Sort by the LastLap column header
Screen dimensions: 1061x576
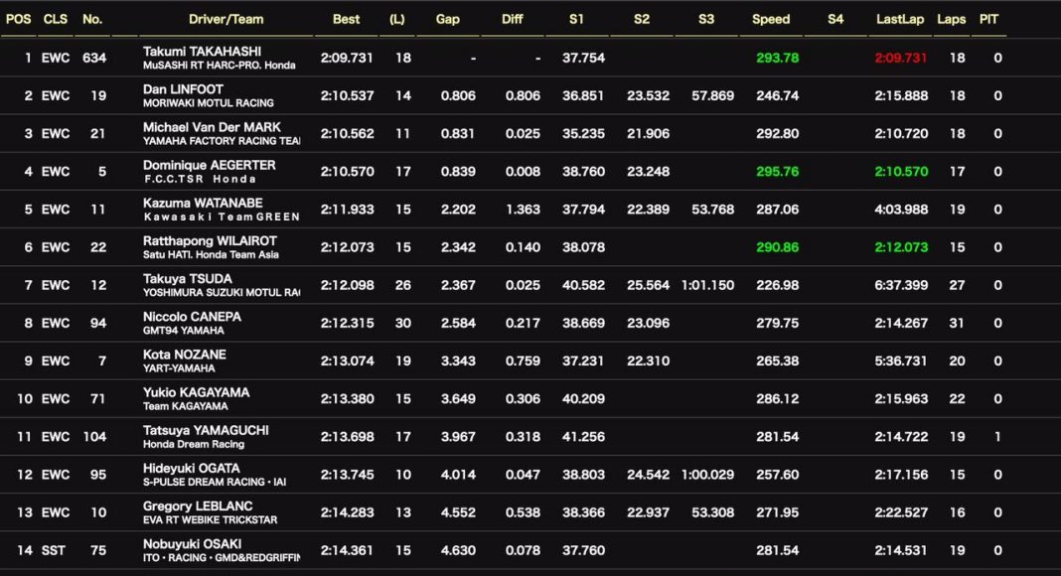900,19
